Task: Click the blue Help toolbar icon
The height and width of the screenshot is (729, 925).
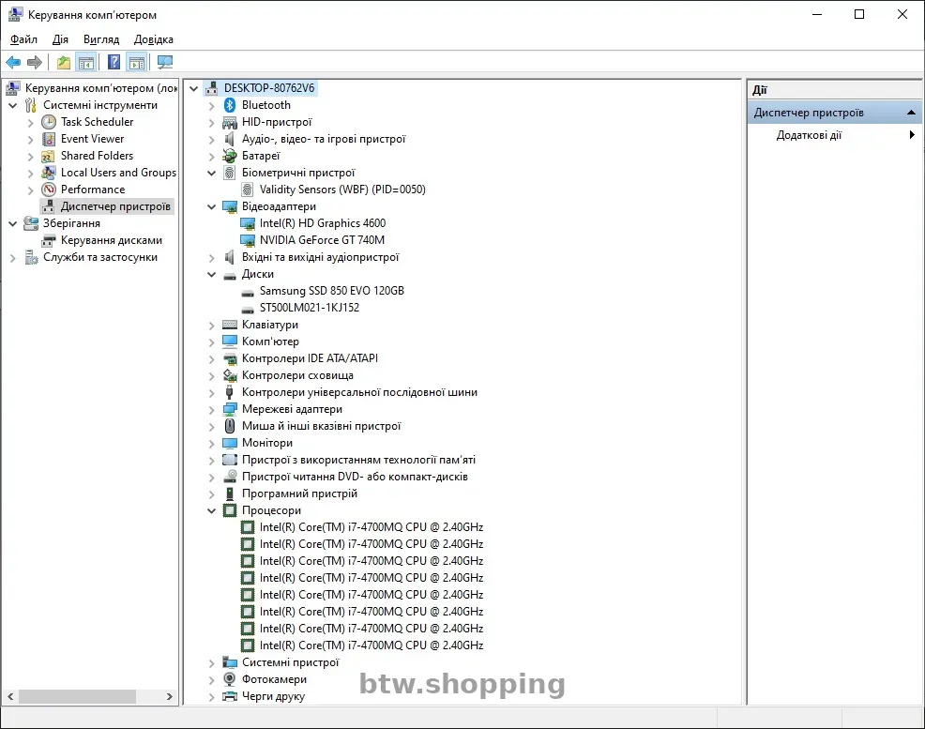Action: (x=114, y=63)
